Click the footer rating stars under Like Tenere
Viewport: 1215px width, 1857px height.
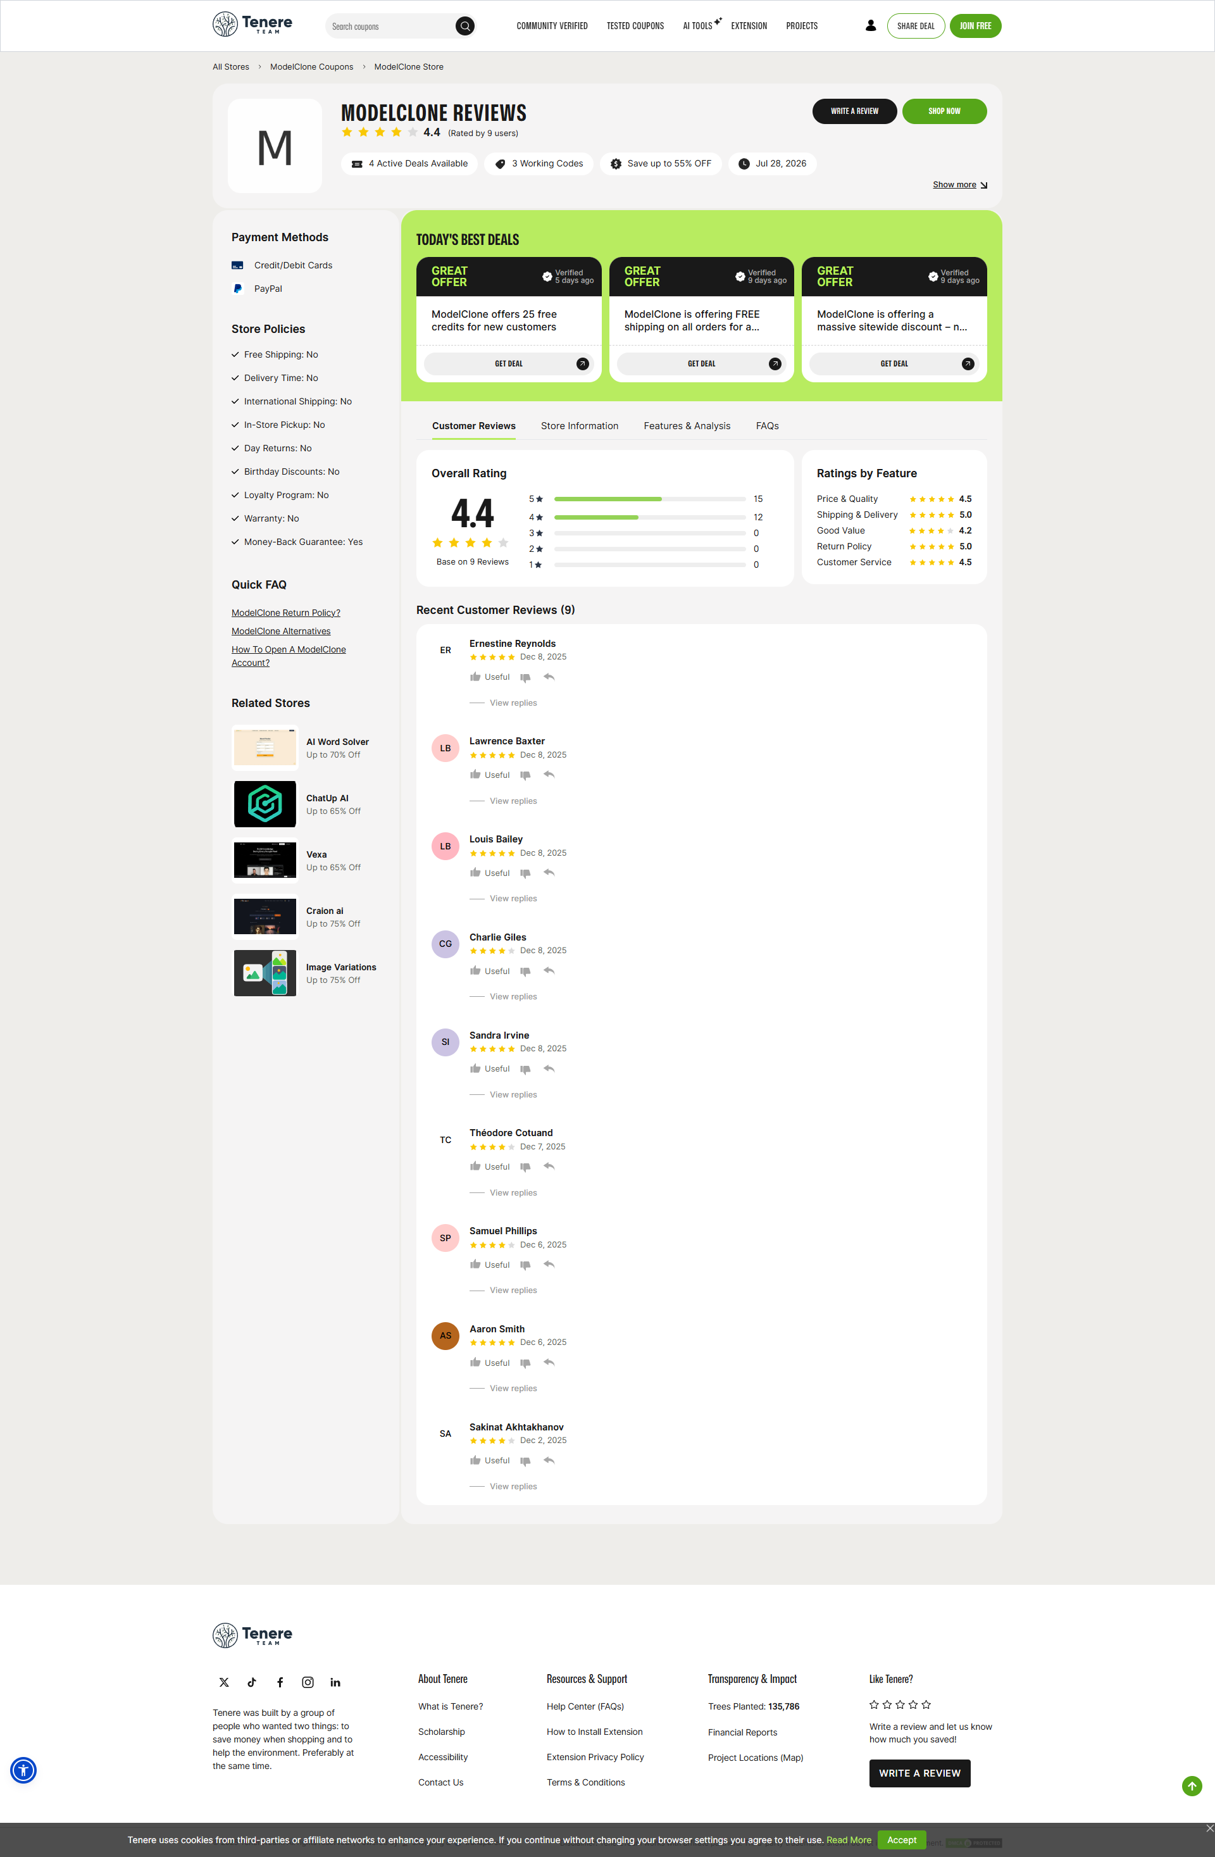(900, 1705)
